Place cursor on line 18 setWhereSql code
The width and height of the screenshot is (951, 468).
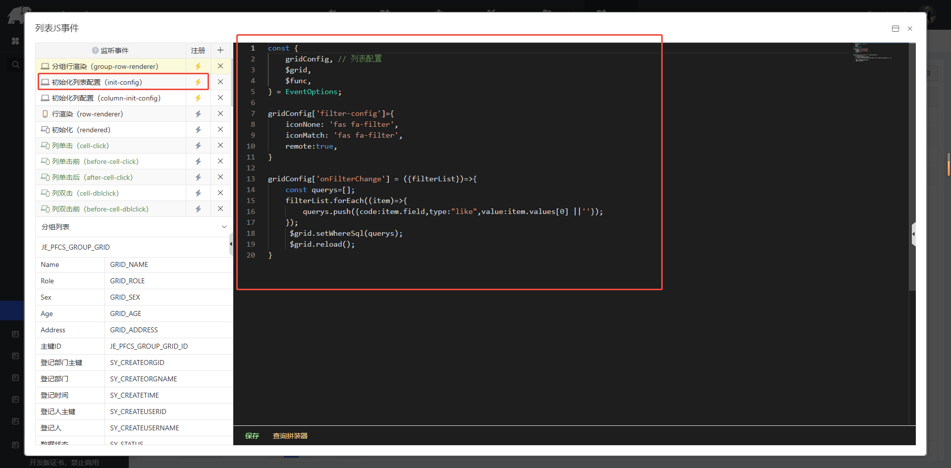coord(346,233)
